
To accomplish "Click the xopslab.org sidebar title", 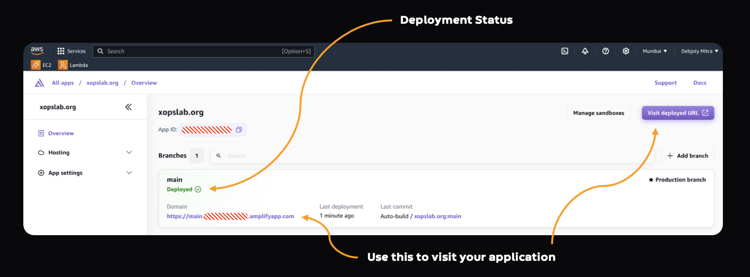I will [58, 107].
